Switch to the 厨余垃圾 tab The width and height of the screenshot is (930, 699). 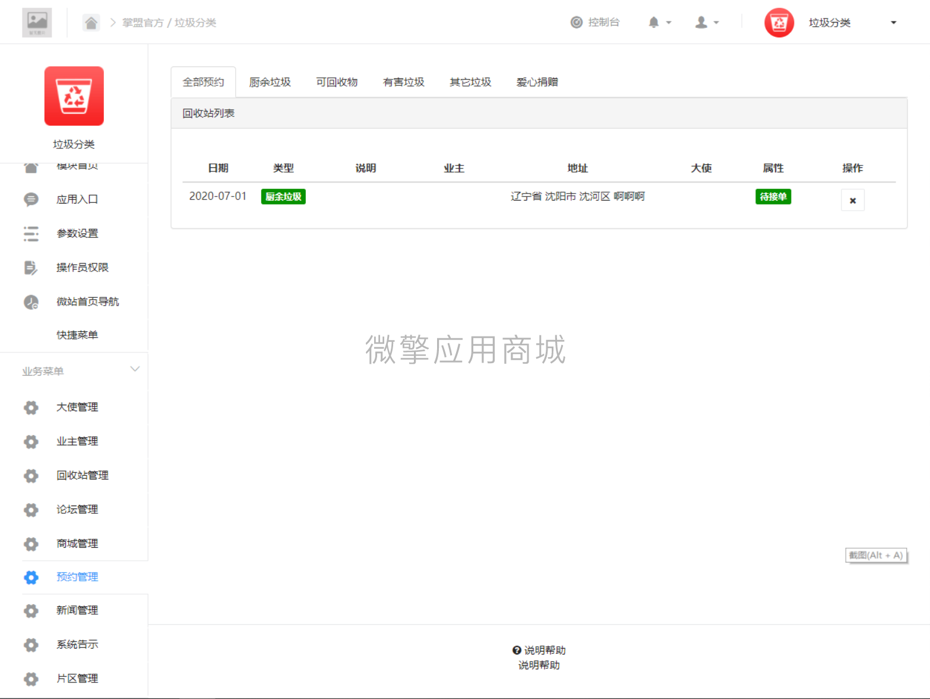tap(270, 82)
